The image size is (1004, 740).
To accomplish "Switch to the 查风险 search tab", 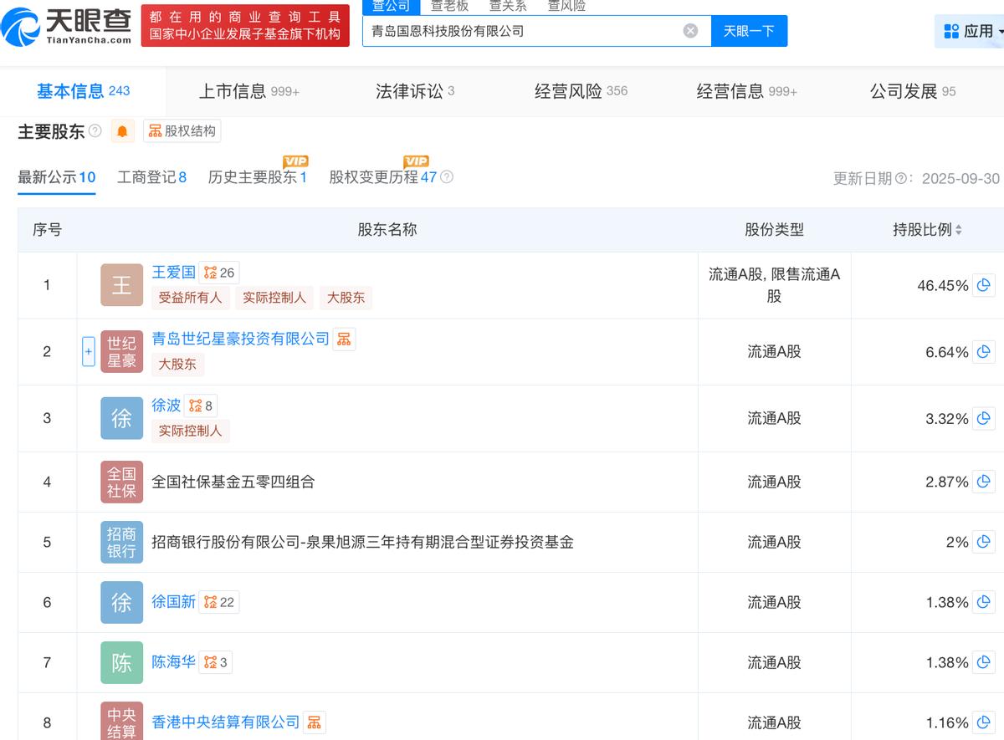I will 566,7.
